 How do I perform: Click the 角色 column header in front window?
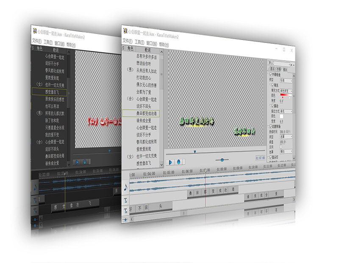(x=131, y=48)
